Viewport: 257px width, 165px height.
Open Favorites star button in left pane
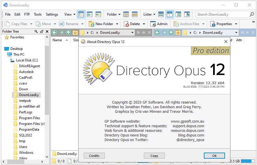[x=75, y=33]
